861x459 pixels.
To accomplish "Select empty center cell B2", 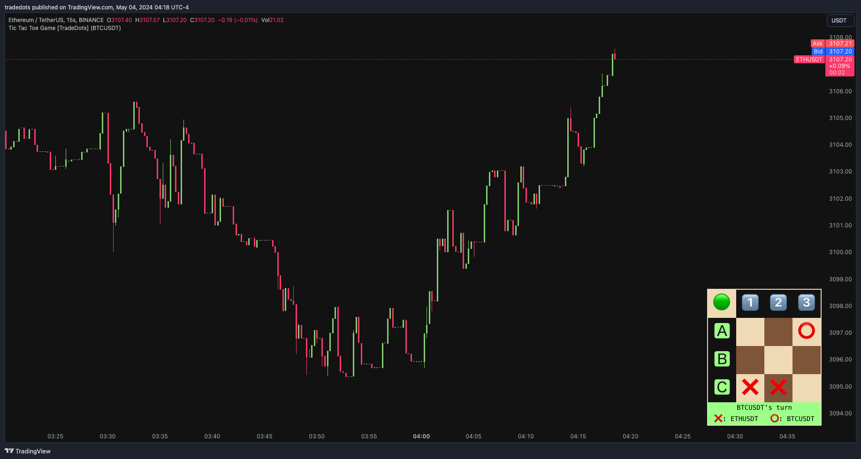I will (778, 360).
